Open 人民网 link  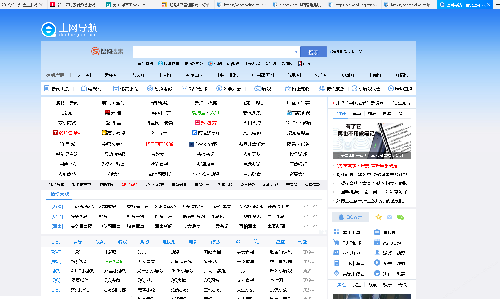[x=84, y=75]
